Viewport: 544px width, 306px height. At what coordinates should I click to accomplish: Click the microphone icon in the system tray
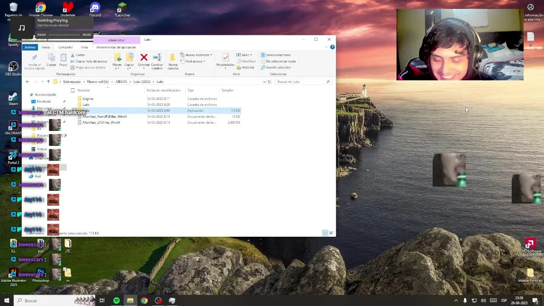coord(465,300)
